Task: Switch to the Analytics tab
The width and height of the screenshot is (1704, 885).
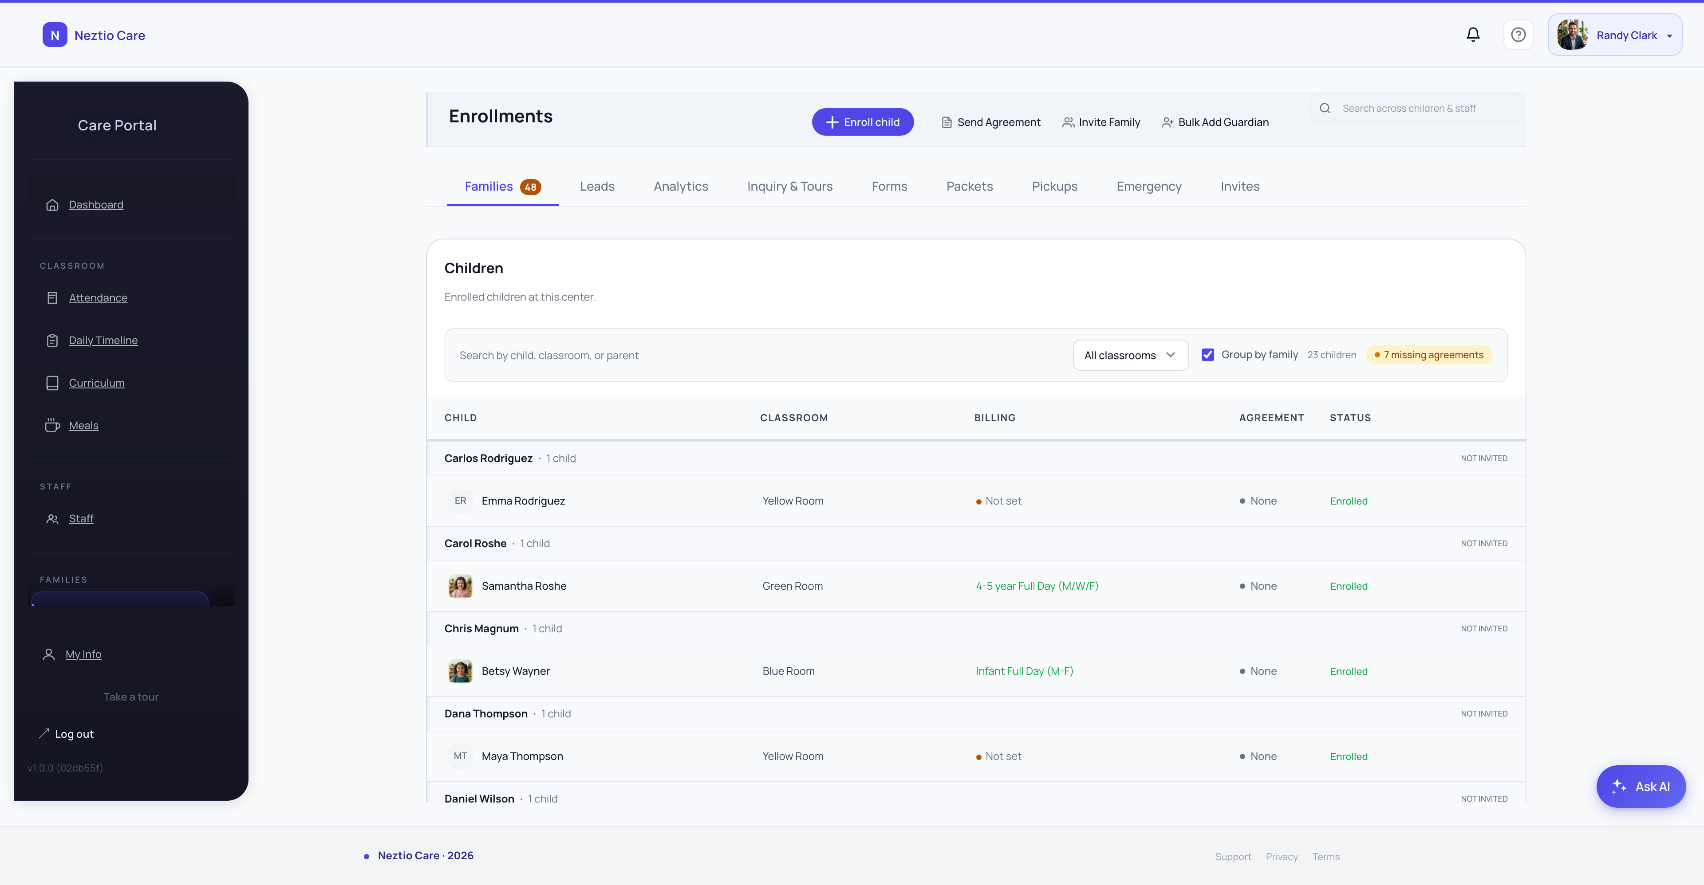Action: click(x=681, y=186)
